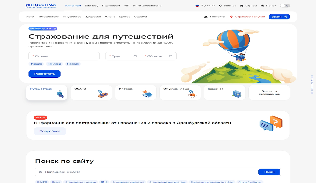Click the Кешбэк до 10% badge
This screenshot has width=316, height=183.
(x=43, y=29)
